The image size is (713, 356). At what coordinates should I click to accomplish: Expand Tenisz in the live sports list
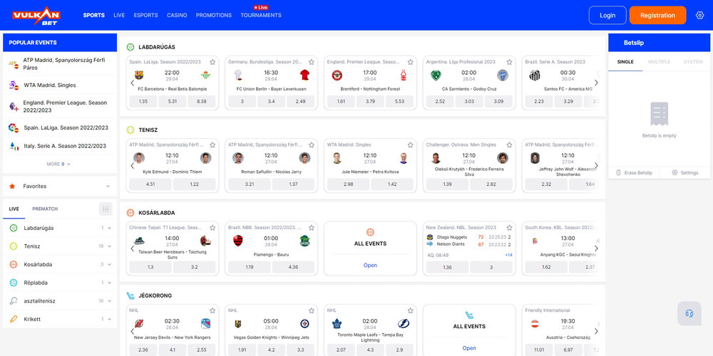108,246
